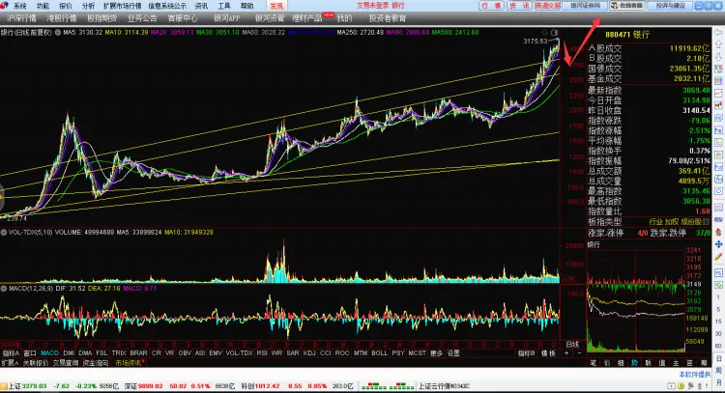Open the 工具 menu
This screenshot has width=725, height=393.
(224, 6)
